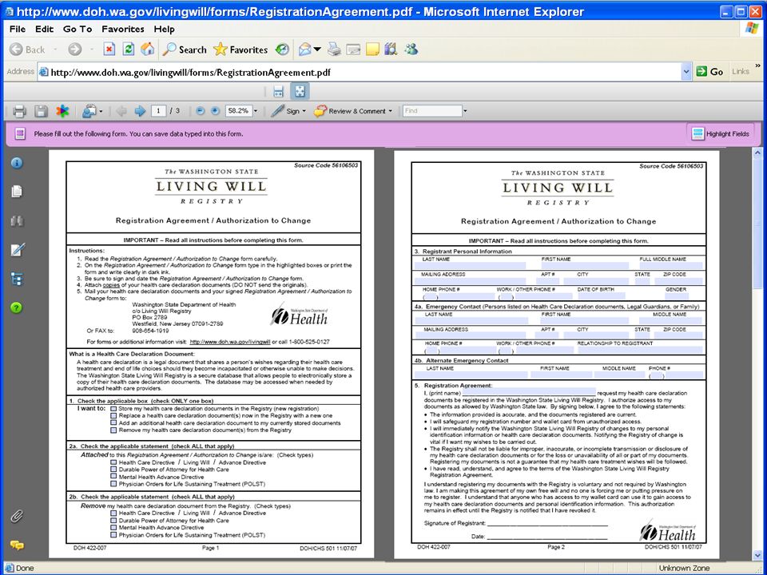The width and height of the screenshot is (767, 575).
Task: Open the History toolbar icon
Action: (x=282, y=50)
